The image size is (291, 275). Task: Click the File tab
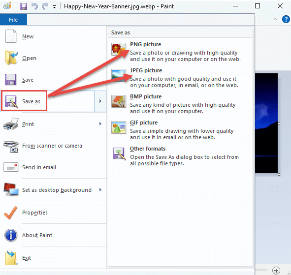13,20
